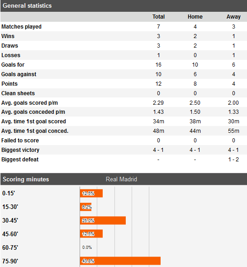The width and height of the screenshot is (247, 267).
Task: Click the 30-45' bar showing 25.0%
Action: (x=103, y=220)
